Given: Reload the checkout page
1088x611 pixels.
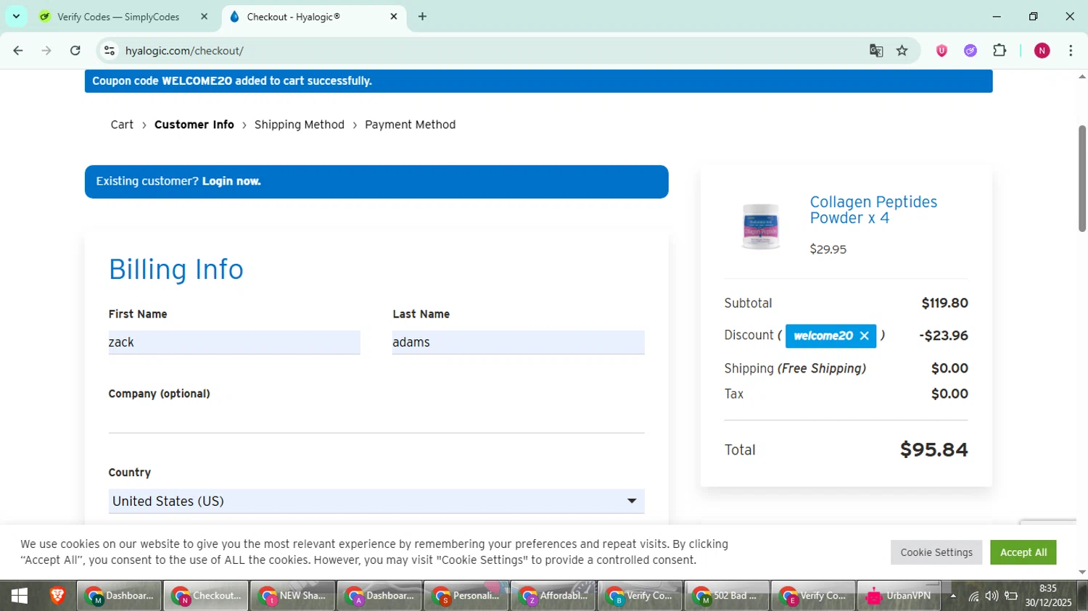Looking at the screenshot, I should click(75, 51).
